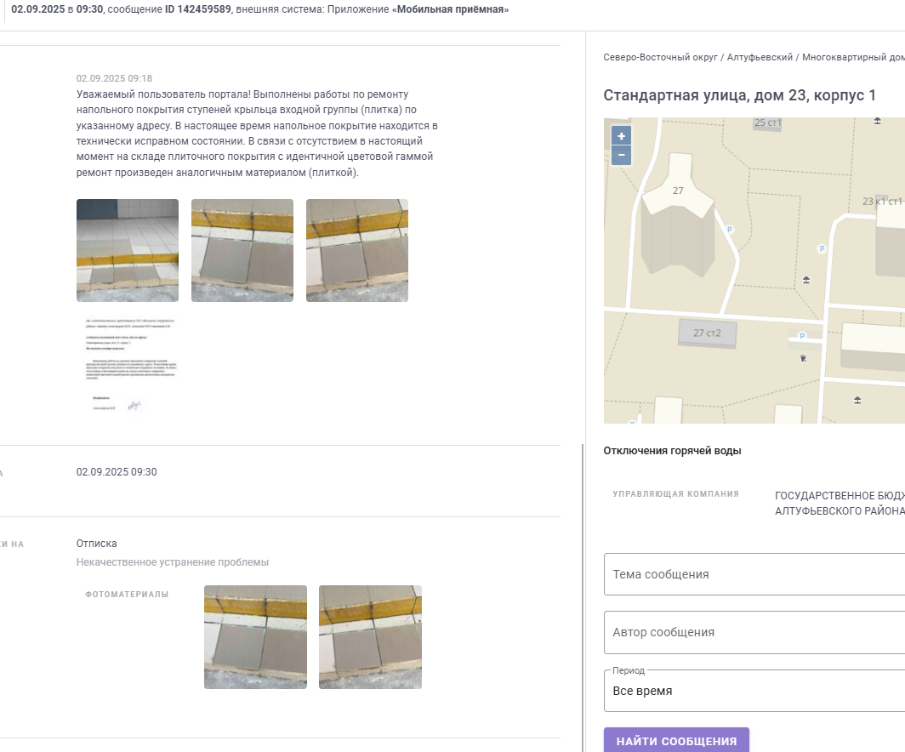Click Мобильная приёмная source label
The width and height of the screenshot is (905, 752).
pyautogui.click(x=450, y=10)
